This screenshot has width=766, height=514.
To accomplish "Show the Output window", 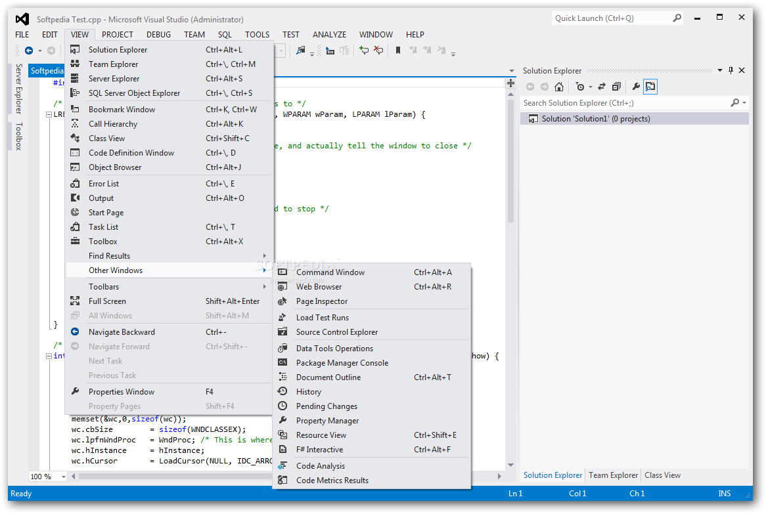I will 169,198.
